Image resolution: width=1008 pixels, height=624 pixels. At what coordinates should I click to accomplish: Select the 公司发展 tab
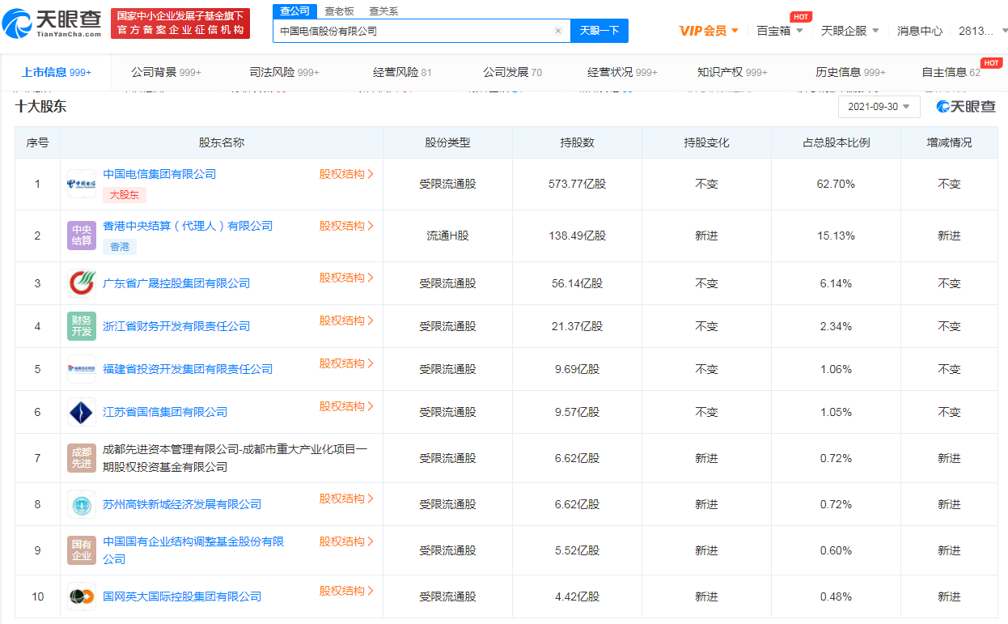pyautogui.click(x=512, y=72)
